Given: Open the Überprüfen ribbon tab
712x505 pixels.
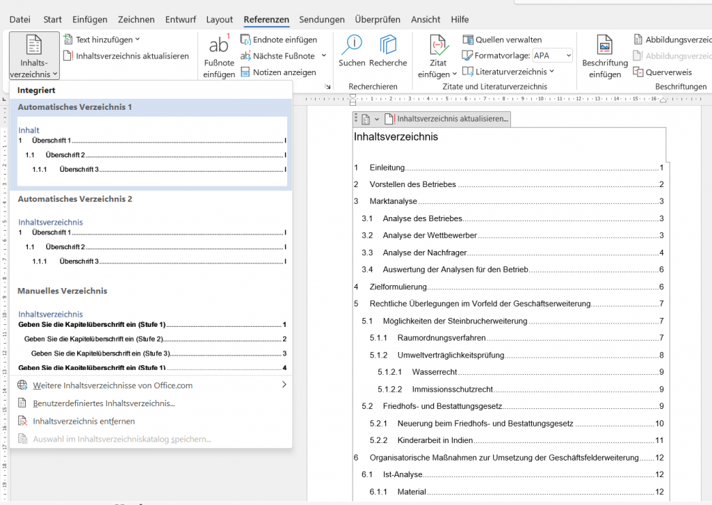Looking at the screenshot, I should pyautogui.click(x=378, y=19).
